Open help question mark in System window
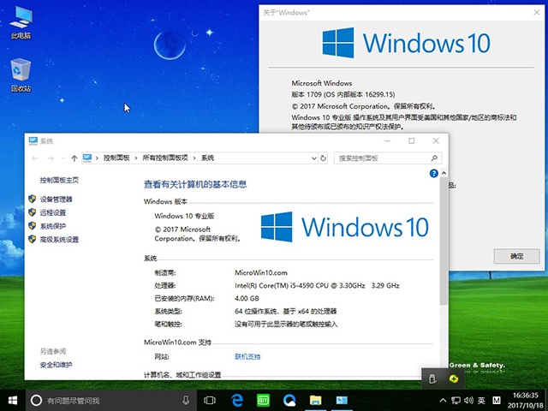The width and height of the screenshot is (548, 411). pos(434,173)
